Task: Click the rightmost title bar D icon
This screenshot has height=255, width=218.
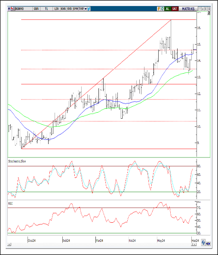Action: click(209, 9)
